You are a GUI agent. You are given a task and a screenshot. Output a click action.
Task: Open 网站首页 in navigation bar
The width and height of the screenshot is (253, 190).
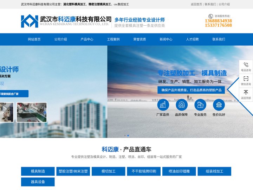coord(34,39)
